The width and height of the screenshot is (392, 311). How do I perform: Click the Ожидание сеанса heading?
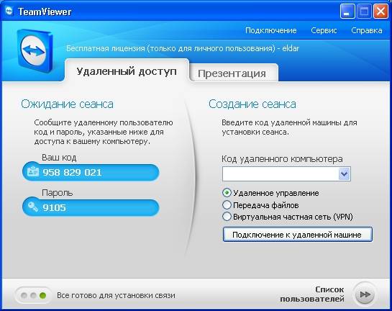(67, 104)
